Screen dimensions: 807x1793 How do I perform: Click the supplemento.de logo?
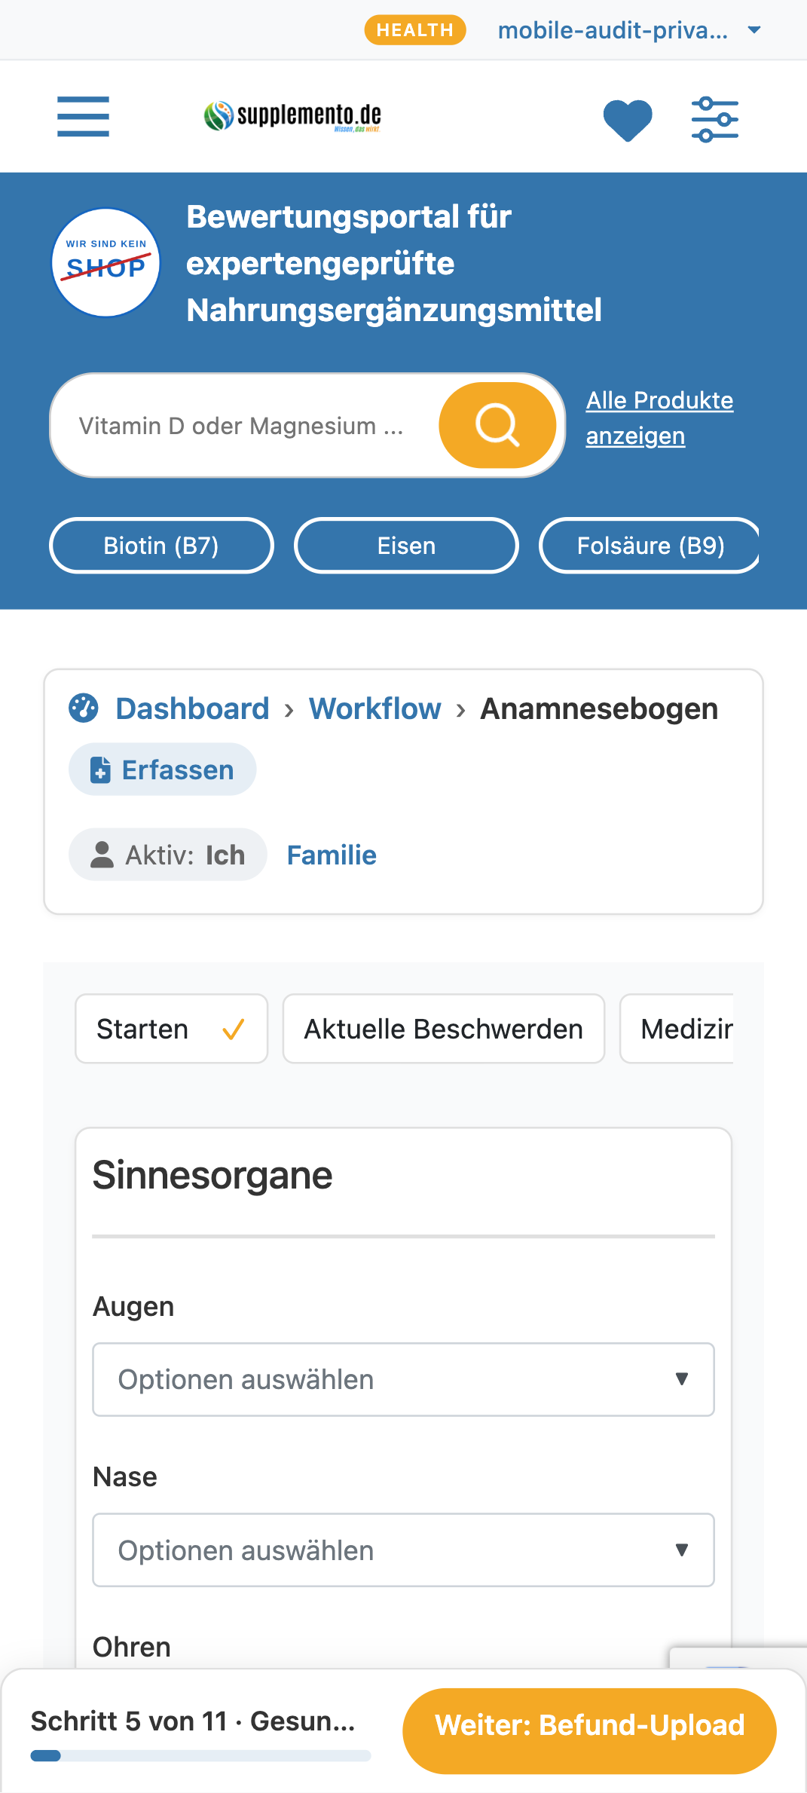[292, 116]
